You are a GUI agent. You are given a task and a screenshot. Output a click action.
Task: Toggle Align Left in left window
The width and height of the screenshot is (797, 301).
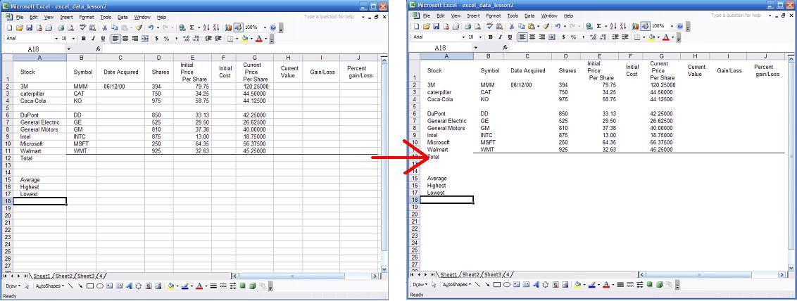pos(115,38)
